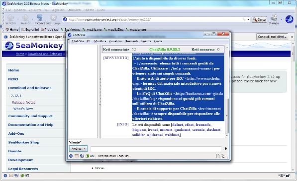Click the security lock icon in browser status bar

[x=288, y=176]
